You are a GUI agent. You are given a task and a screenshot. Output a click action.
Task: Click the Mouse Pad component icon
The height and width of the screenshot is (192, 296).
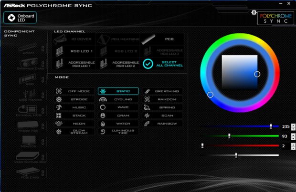point(28,125)
